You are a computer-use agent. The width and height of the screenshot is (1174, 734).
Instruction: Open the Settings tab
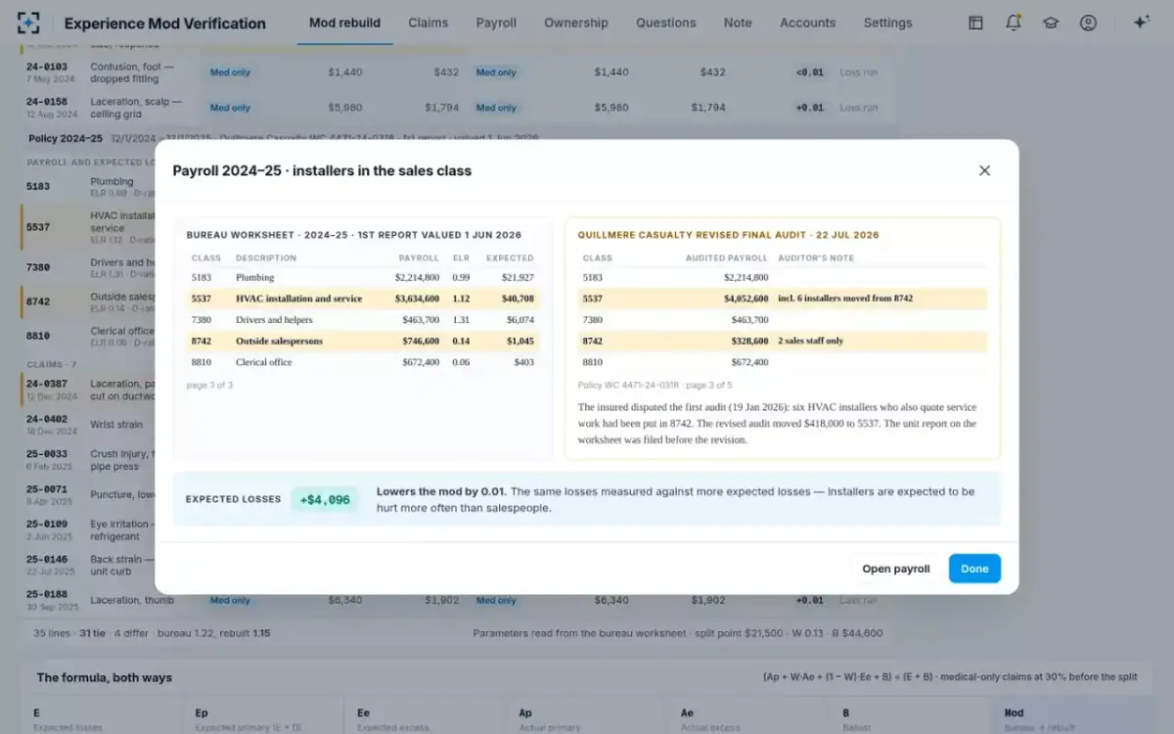click(888, 23)
